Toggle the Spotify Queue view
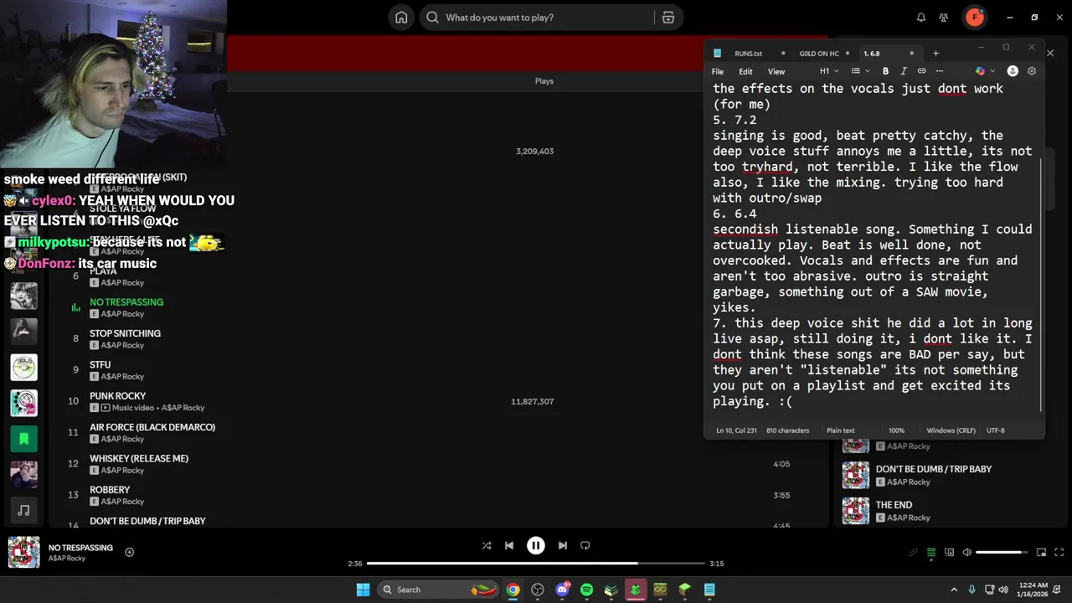The image size is (1072, 603). 931,553
